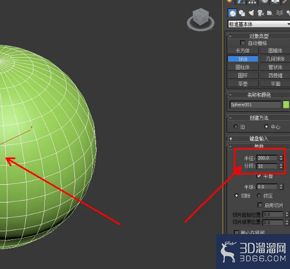Collapse the 创建方法 rollout
Image resolution: width=290 pixels, height=269 pixels.
tap(259, 118)
